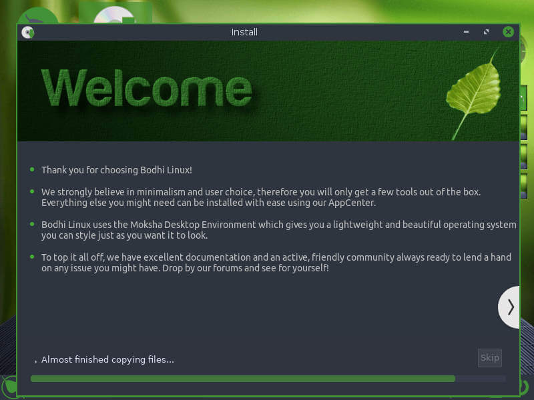
Task: Click the file copying progress bar
Action: [x=268, y=379]
